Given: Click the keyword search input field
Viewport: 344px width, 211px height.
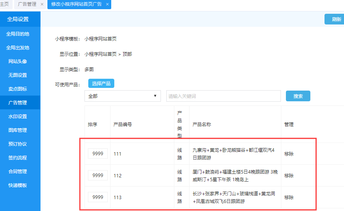Looking at the screenshot, I should (224, 96).
